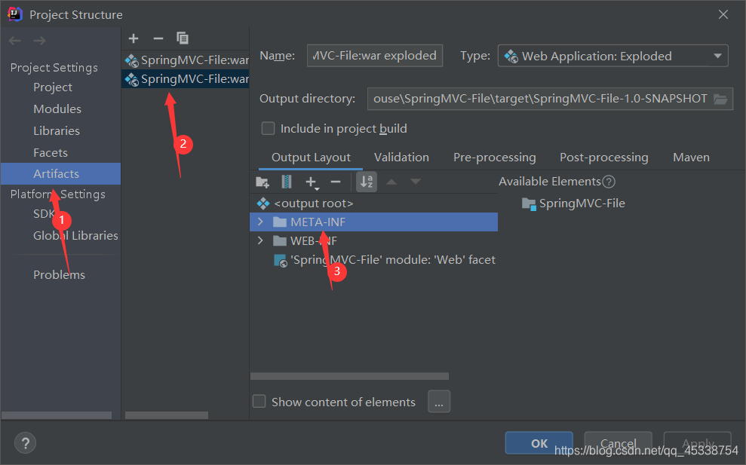Expand the WEB-INF folder node

pyautogui.click(x=260, y=240)
